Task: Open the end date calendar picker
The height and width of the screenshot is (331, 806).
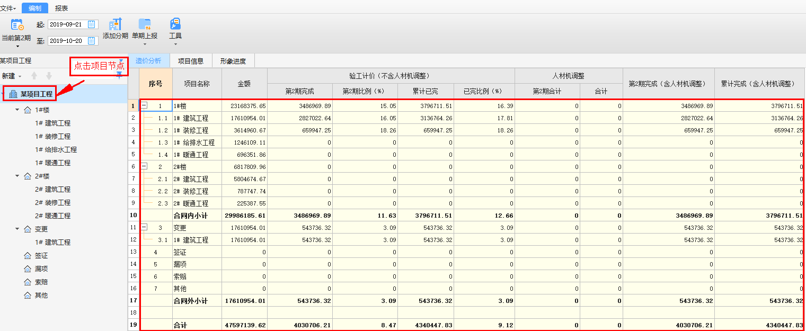Action: [91, 41]
